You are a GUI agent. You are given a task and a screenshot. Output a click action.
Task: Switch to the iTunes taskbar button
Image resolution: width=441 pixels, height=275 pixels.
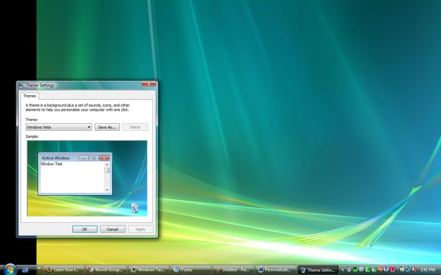click(191, 270)
